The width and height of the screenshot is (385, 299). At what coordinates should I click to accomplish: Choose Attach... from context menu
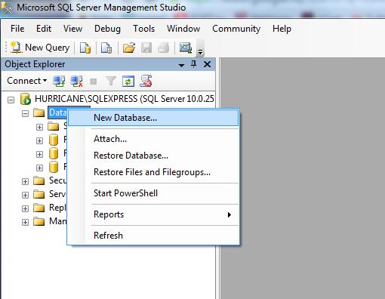(153, 139)
